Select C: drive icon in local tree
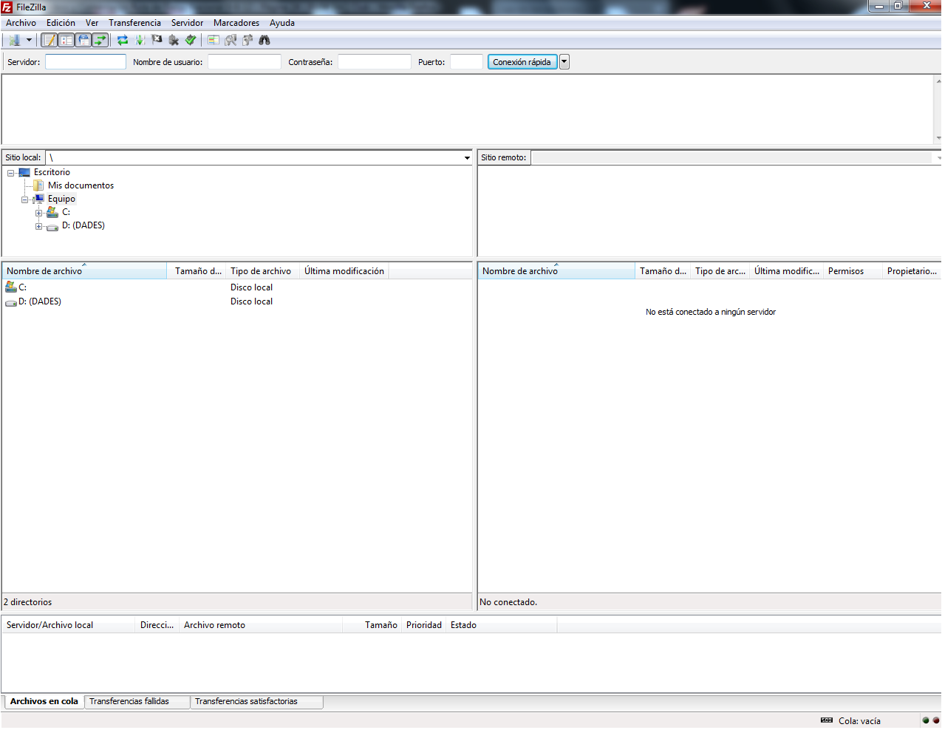 point(52,212)
